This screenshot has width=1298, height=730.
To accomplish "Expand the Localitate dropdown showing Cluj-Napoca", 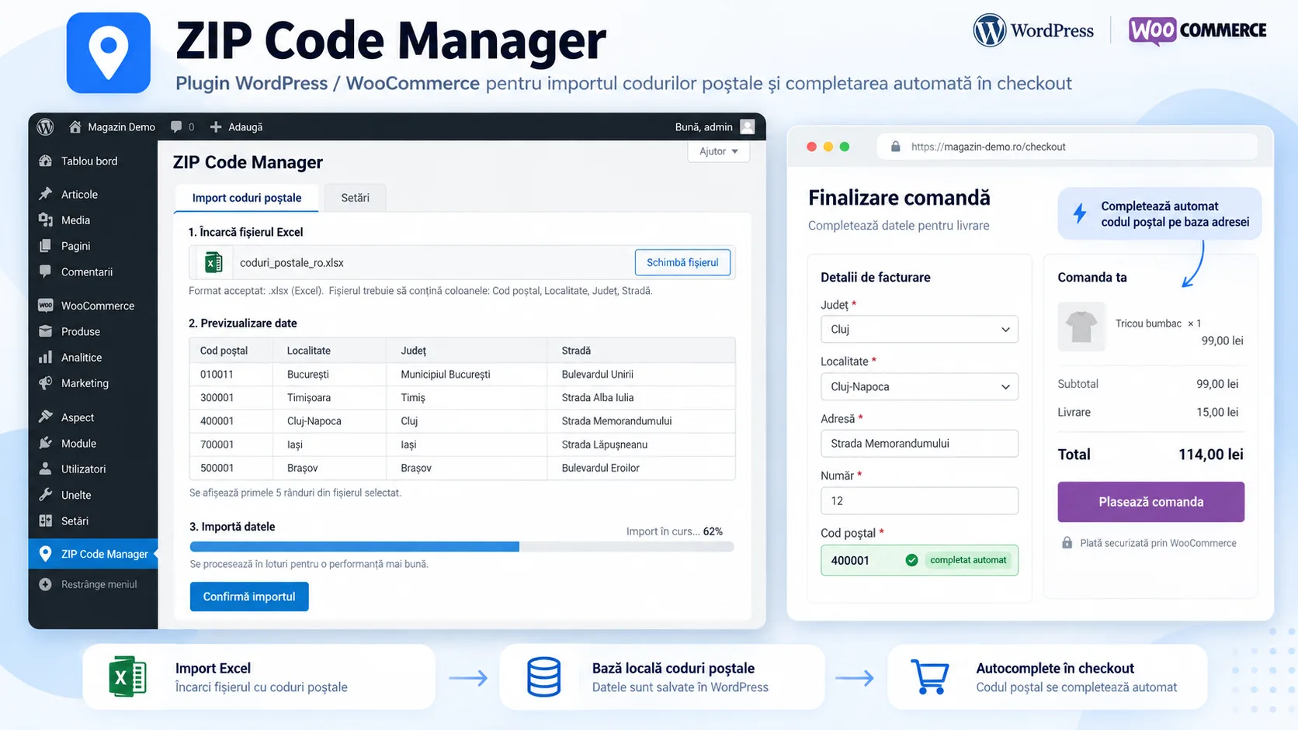I will tap(919, 386).
